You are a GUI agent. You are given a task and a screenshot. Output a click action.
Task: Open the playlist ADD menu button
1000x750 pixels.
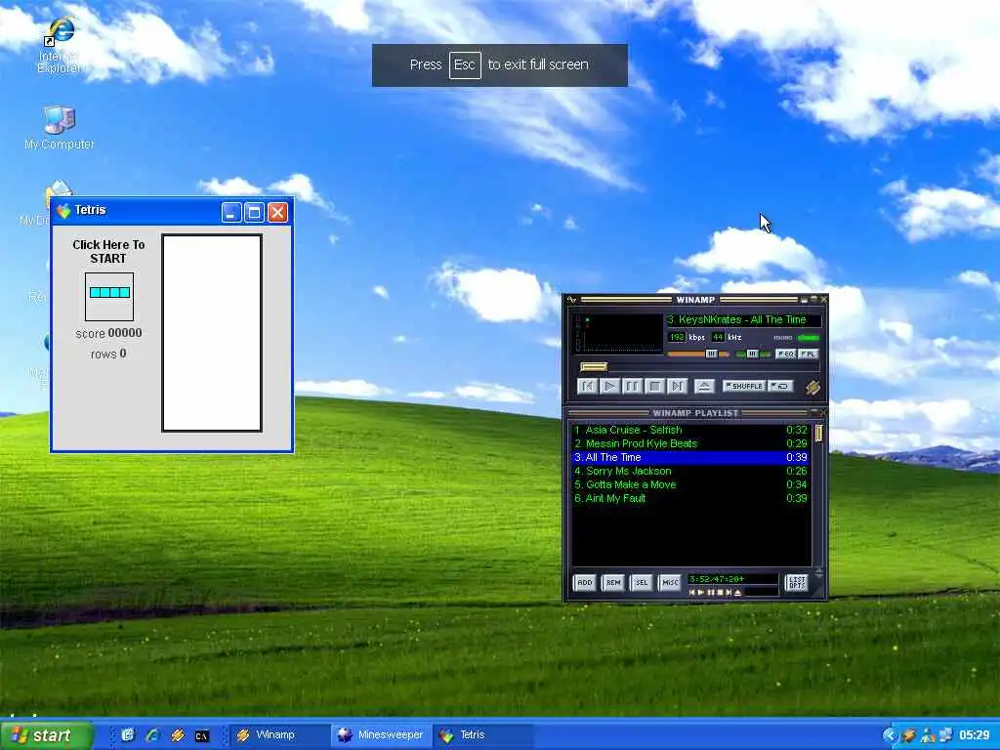[585, 582]
